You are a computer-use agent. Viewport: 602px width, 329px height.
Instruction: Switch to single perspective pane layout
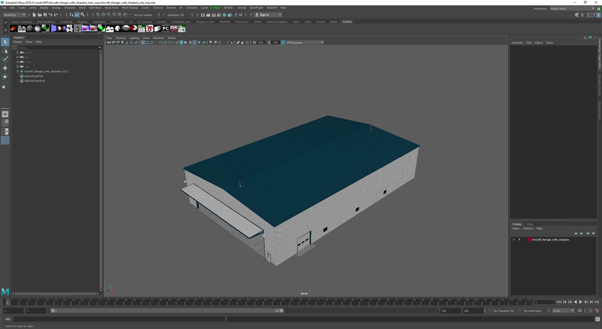pos(5,114)
